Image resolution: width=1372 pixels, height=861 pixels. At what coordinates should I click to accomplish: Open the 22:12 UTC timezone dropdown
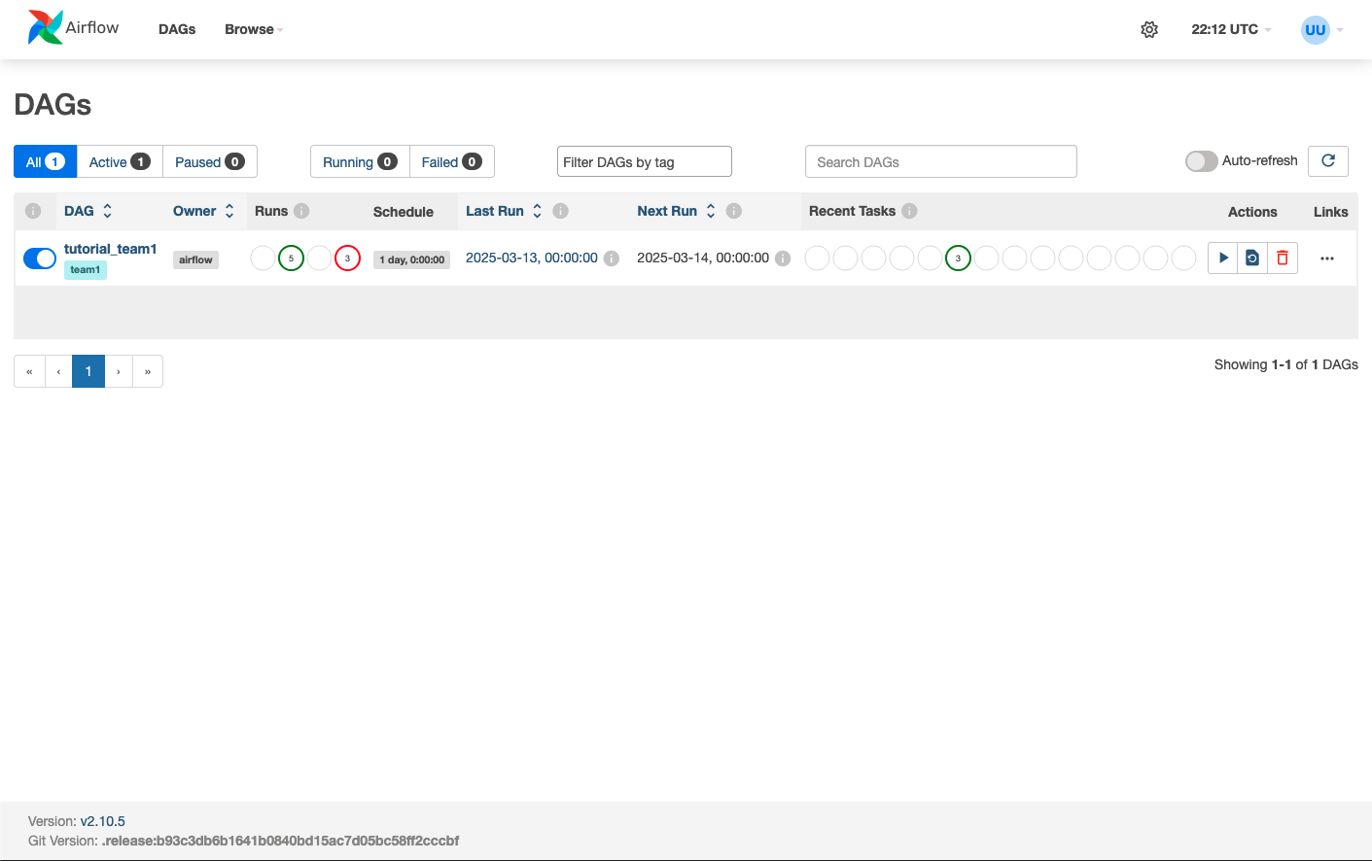1231,29
